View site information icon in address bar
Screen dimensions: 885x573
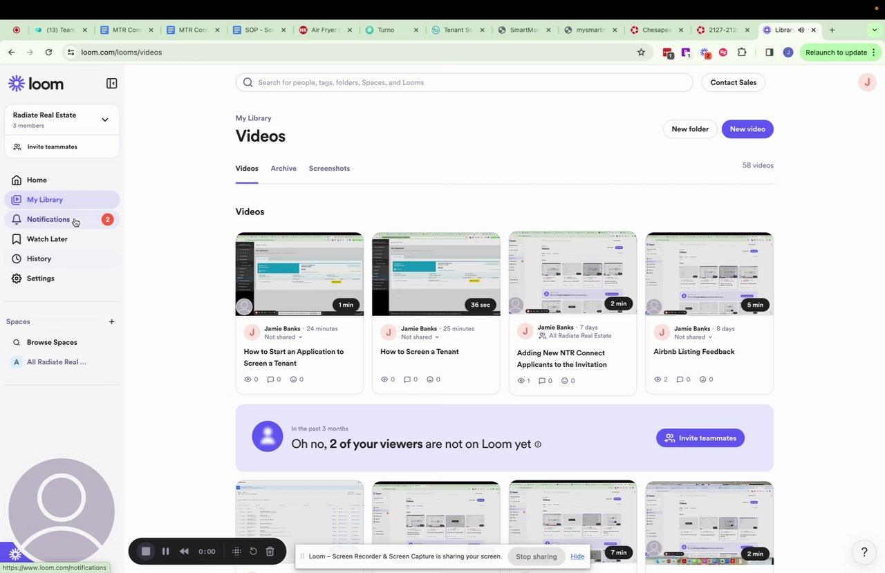(70, 53)
